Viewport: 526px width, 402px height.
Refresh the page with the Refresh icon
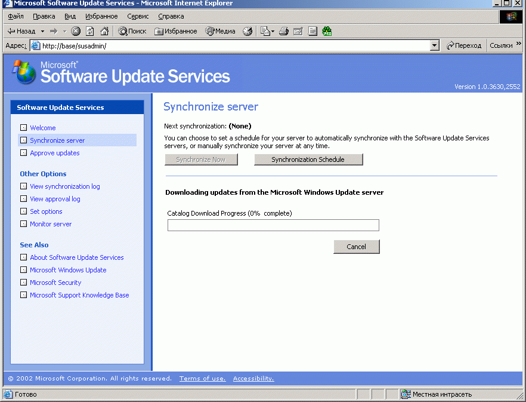click(x=90, y=31)
